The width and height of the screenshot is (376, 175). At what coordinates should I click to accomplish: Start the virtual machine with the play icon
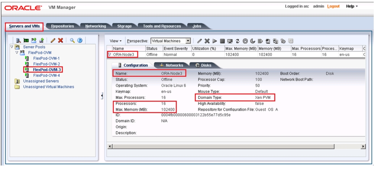[x=215, y=41]
